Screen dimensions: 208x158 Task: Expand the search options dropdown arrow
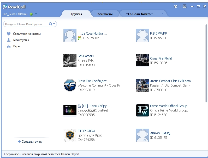tap(54, 24)
